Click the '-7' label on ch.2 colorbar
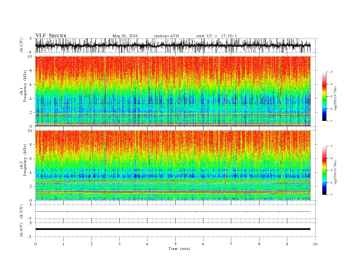The width and height of the screenshot is (355, 274). [x=330, y=195]
